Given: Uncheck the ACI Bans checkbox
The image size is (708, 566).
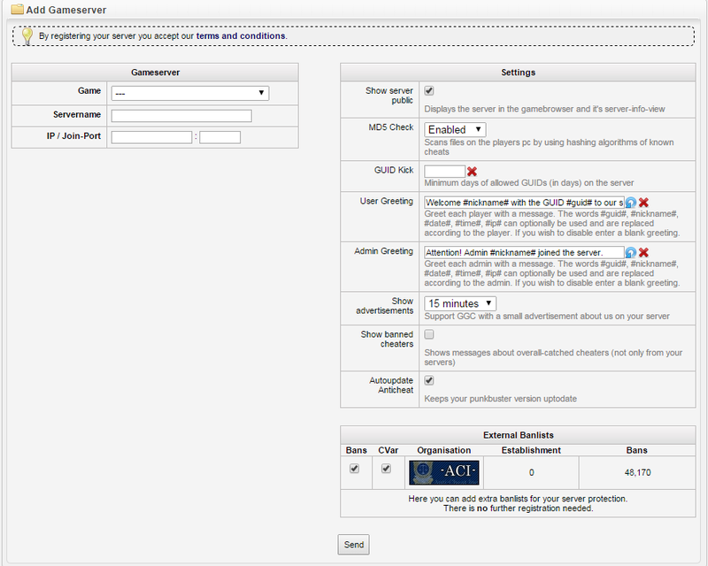Looking at the screenshot, I should (x=355, y=469).
